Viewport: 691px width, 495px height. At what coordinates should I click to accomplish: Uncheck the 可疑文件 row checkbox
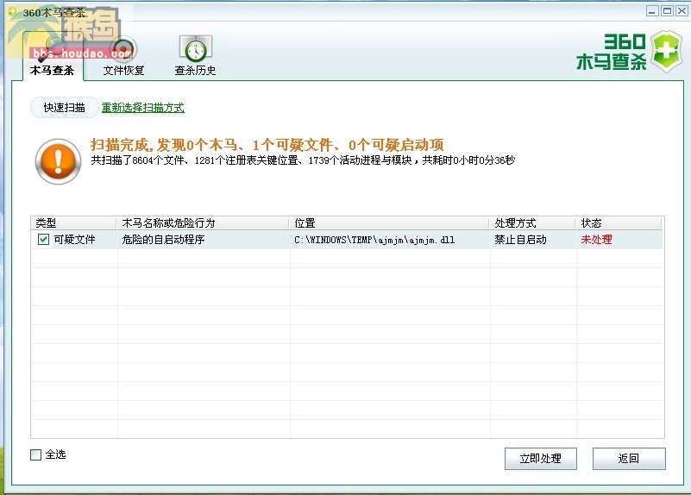(x=43, y=240)
